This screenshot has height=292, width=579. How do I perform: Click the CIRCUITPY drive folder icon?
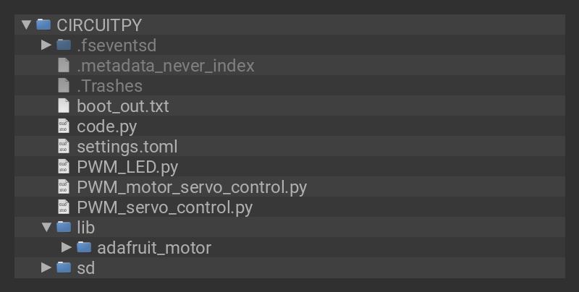coord(43,25)
